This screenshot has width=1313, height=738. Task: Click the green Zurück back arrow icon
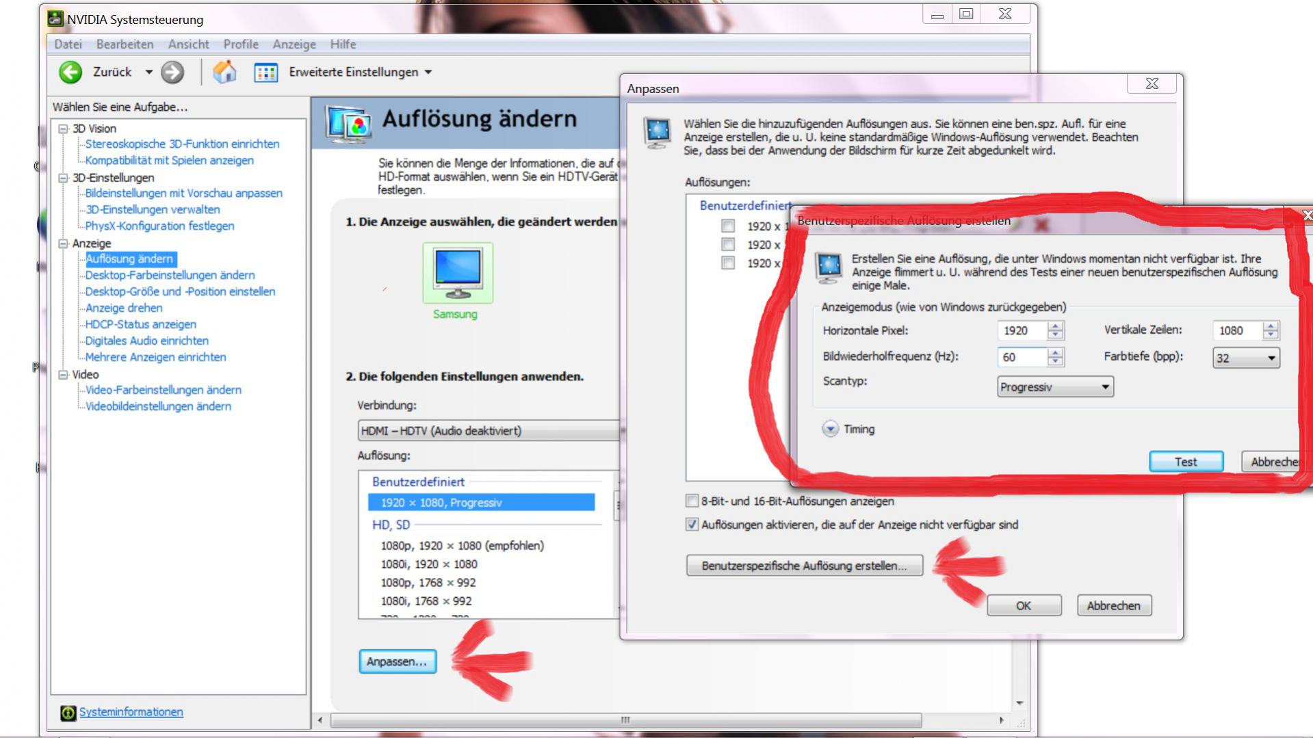(x=70, y=72)
